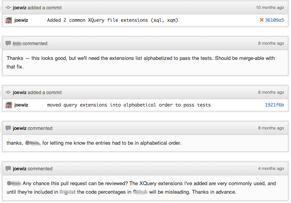Open joewiz profile from first 'added a commit' header

19,8
